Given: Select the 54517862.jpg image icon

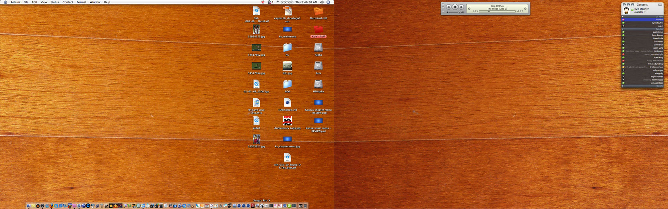Looking at the screenshot, I should click(x=256, y=48).
